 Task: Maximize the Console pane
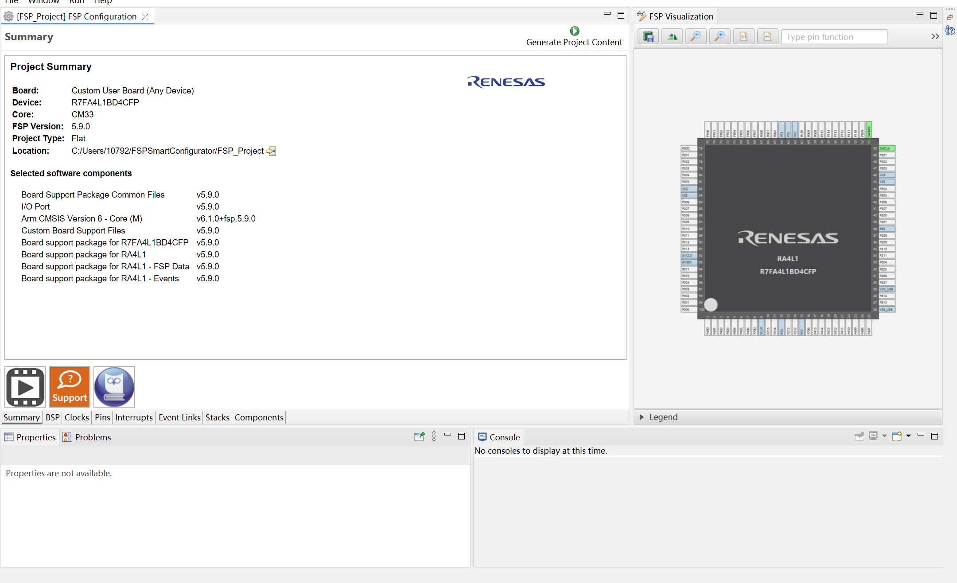click(x=935, y=436)
